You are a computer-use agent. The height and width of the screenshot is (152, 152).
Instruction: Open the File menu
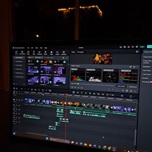(28, 48)
